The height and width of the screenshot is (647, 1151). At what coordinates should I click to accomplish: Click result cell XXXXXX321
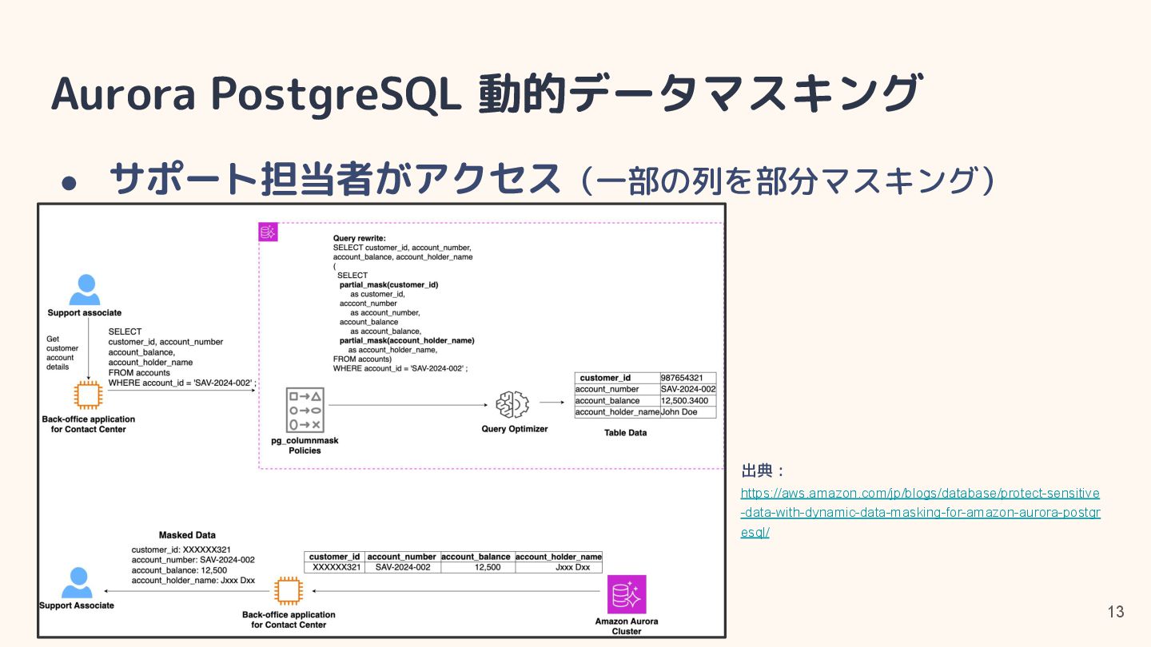pyautogui.click(x=334, y=567)
